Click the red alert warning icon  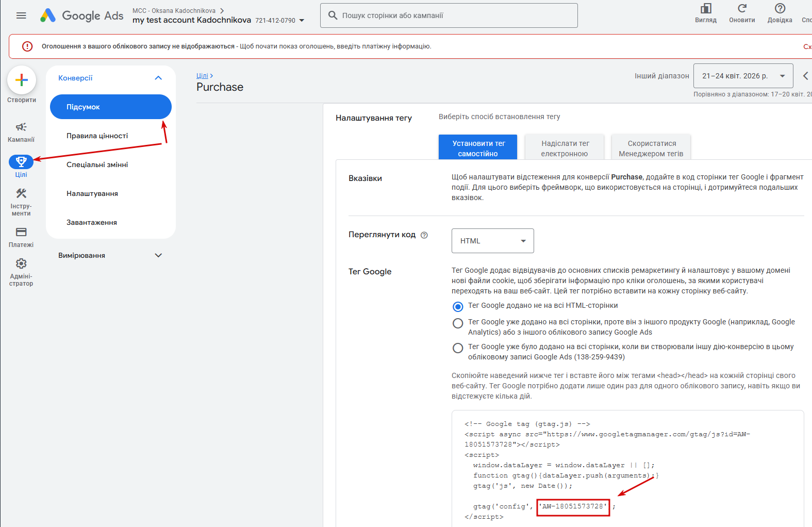point(27,46)
